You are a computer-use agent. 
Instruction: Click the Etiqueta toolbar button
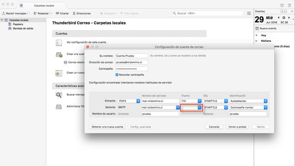coord(108,13)
